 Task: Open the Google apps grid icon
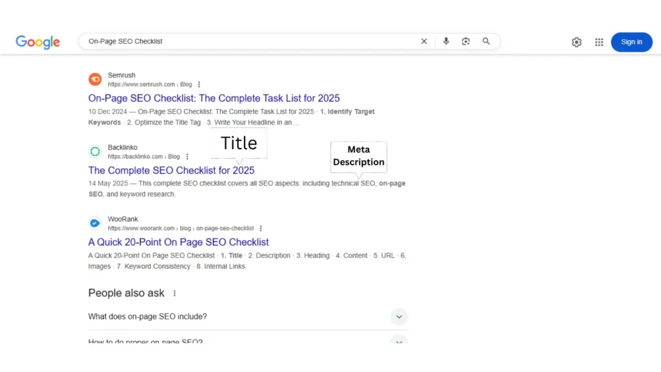click(599, 42)
